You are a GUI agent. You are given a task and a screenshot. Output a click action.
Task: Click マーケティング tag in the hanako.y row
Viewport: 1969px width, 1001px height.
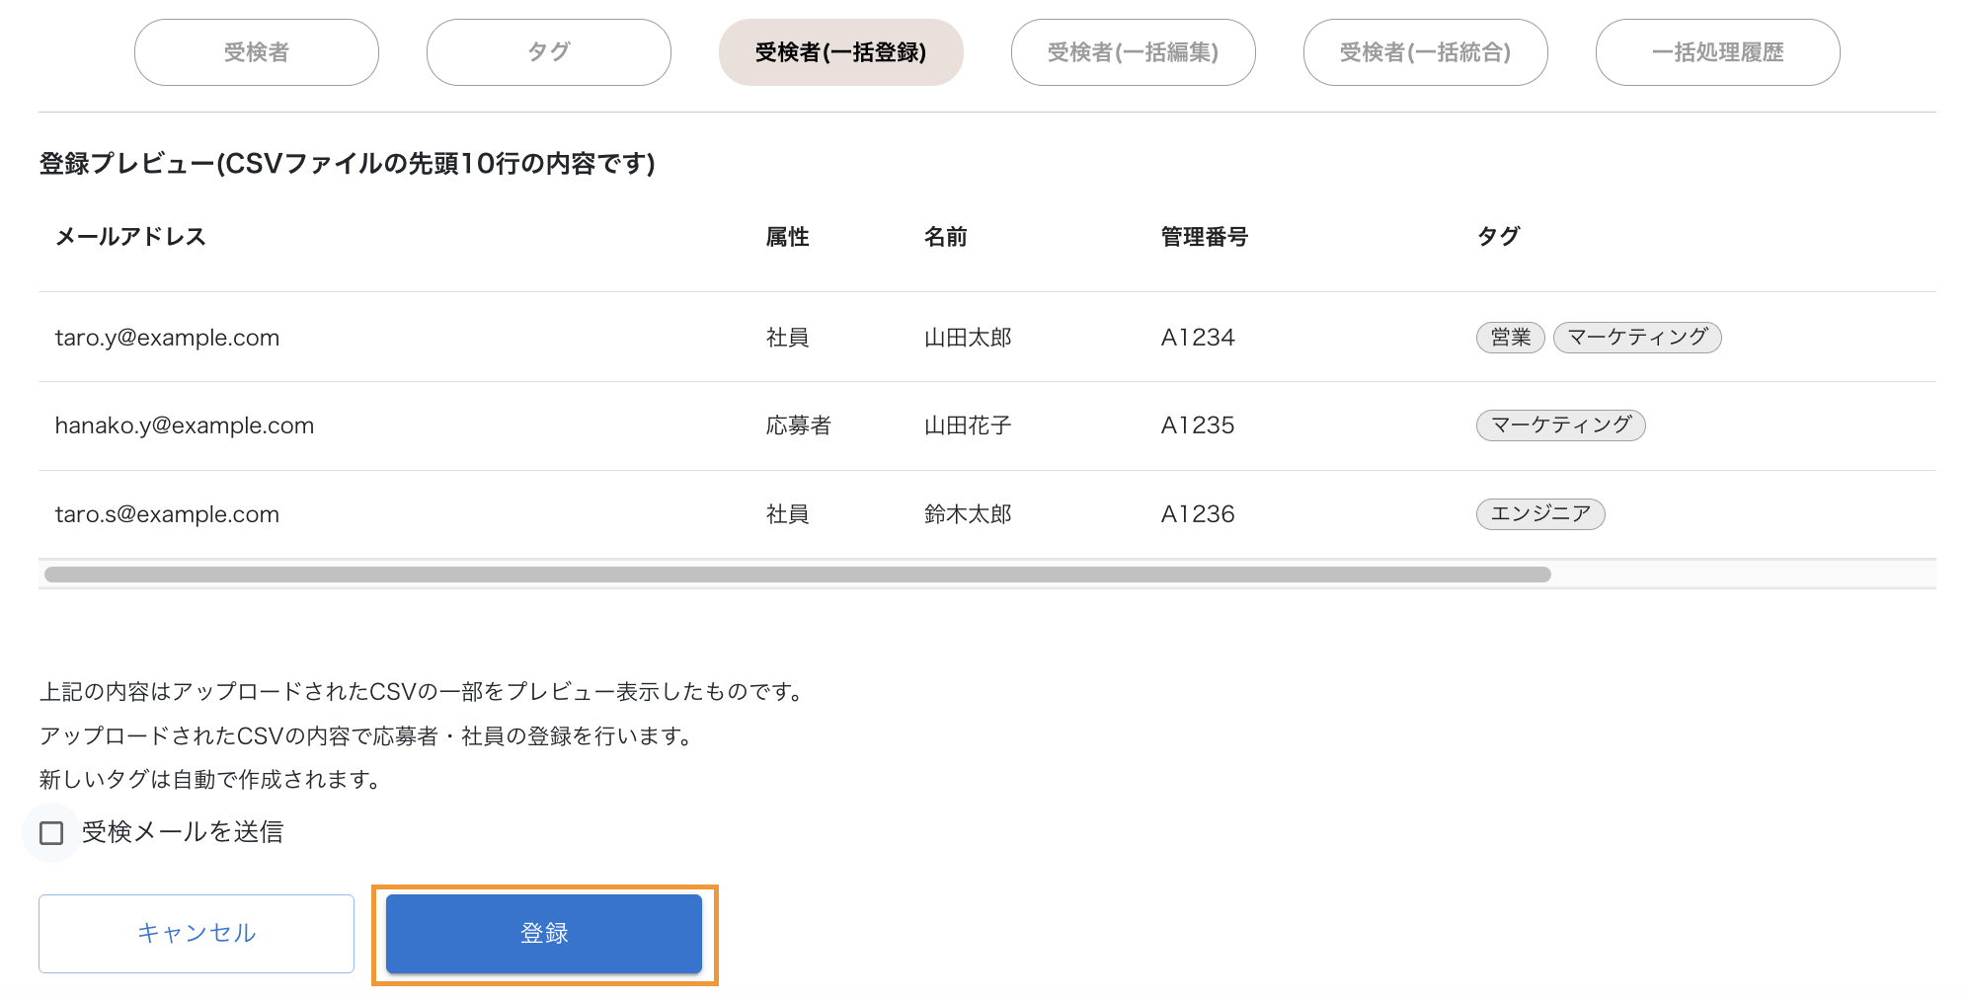(1560, 425)
